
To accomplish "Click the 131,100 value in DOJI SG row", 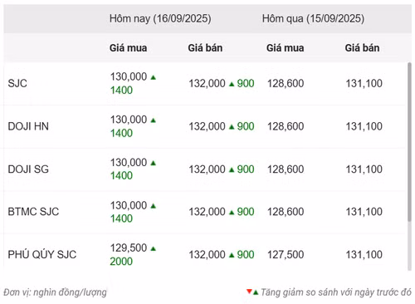I will coord(364,169).
